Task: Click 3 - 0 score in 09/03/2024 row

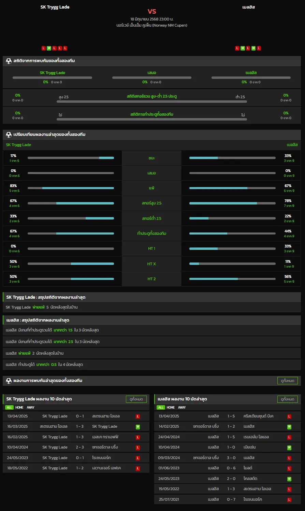Action: pyautogui.click(x=231, y=458)
